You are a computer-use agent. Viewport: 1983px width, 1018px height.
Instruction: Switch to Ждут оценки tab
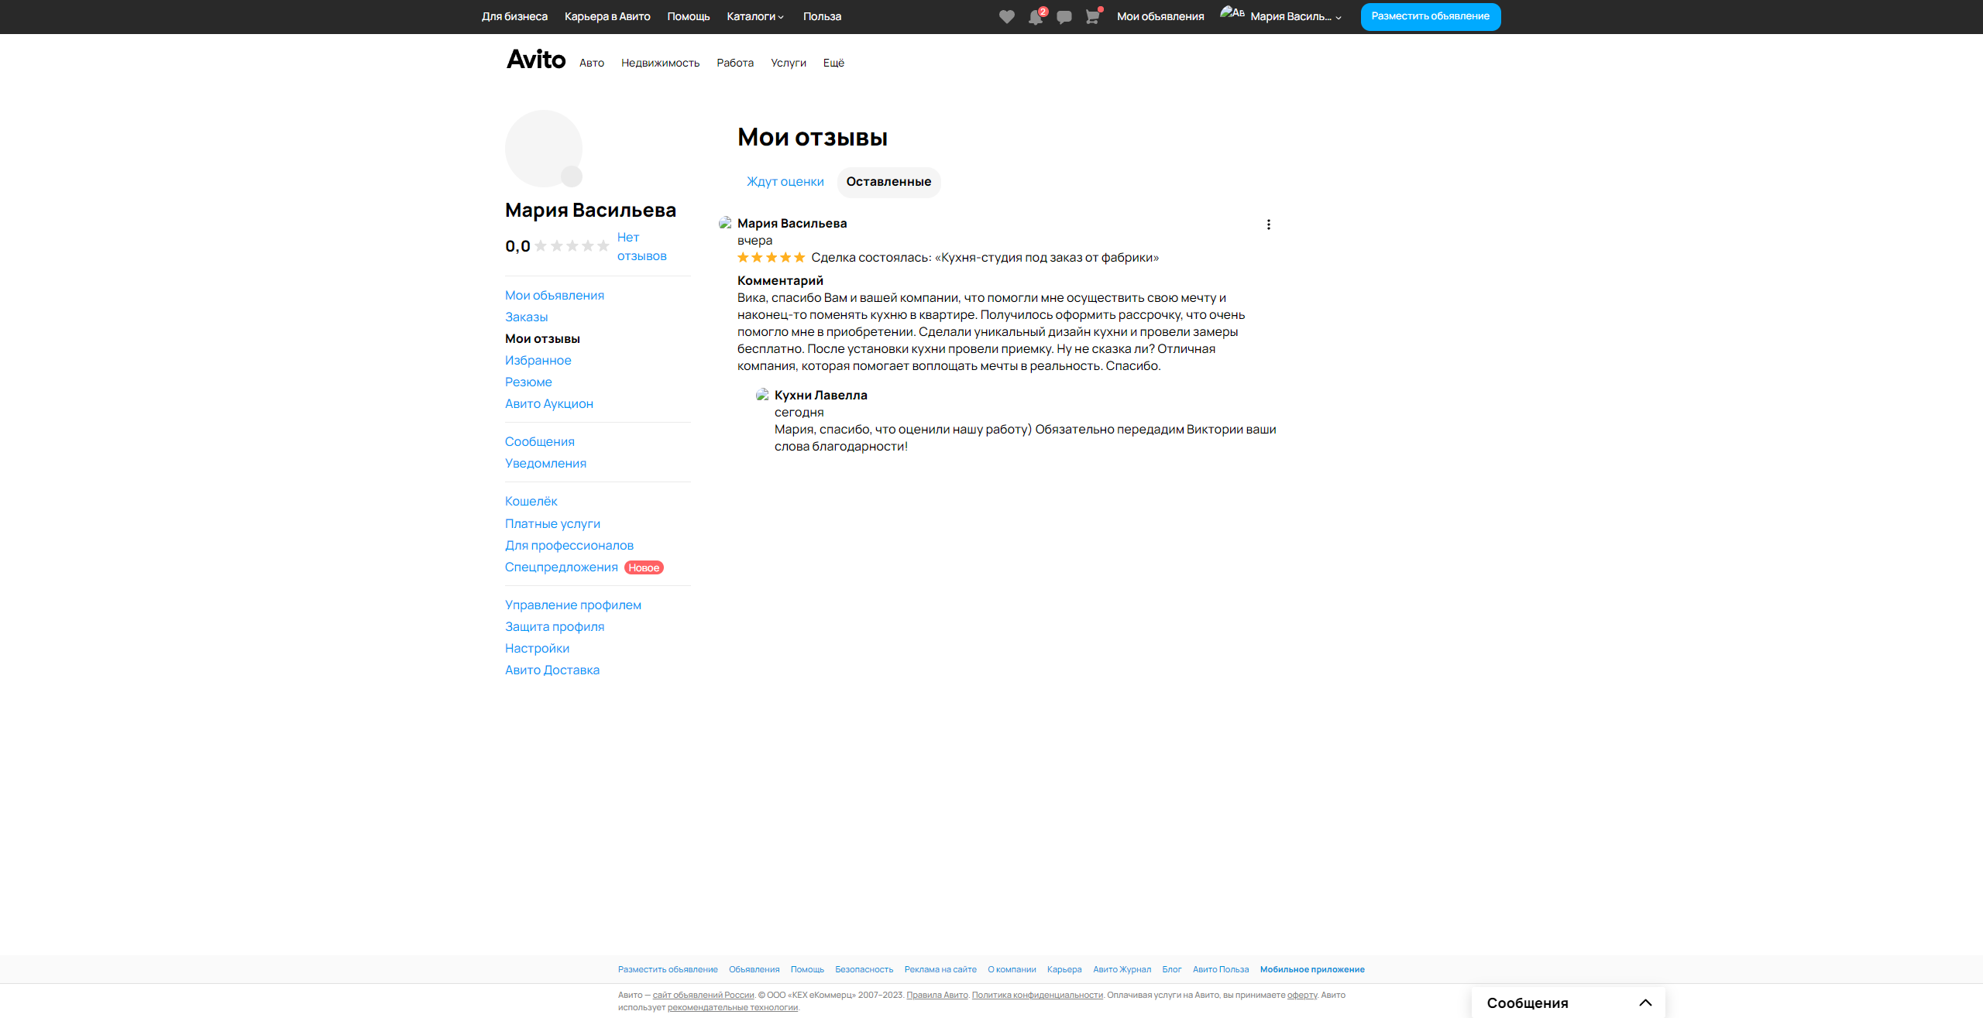(x=785, y=182)
